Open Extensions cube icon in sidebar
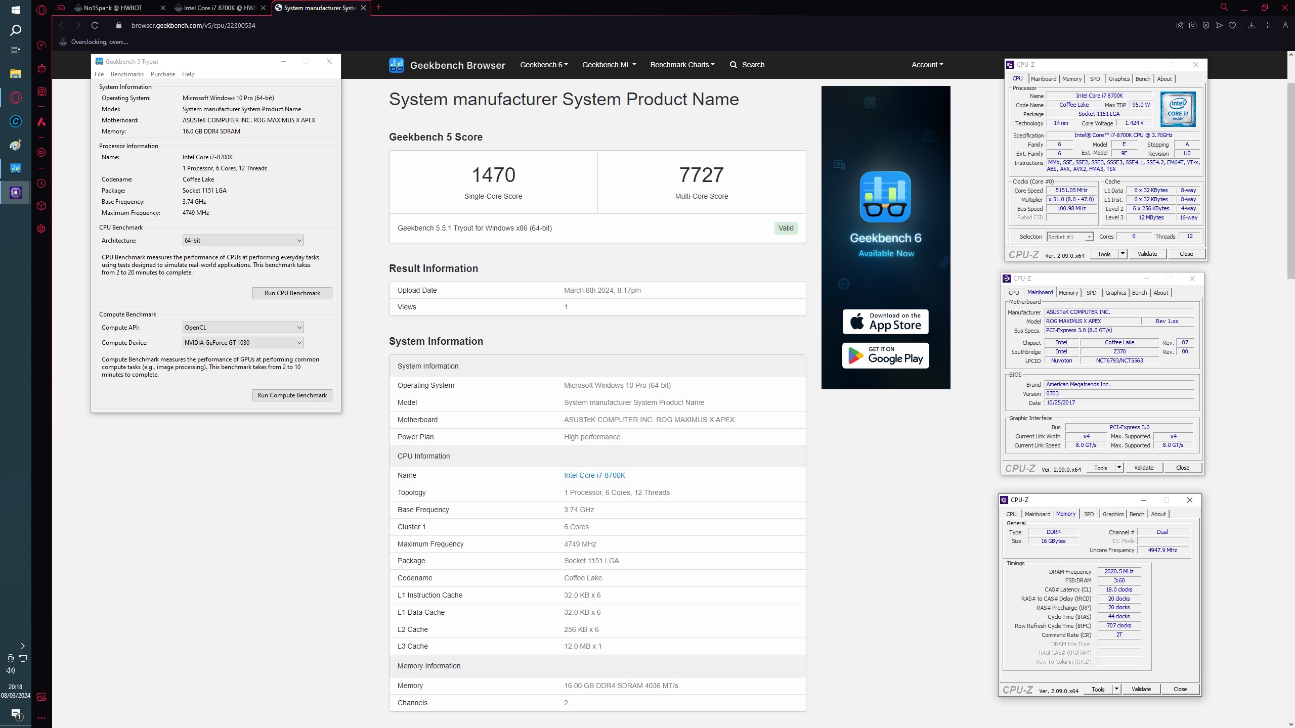Image resolution: width=1295 pixels, height=728 pixels. pos(41,206)
